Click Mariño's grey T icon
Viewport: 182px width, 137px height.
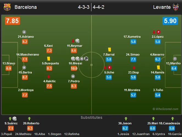[x=175, y=59]
